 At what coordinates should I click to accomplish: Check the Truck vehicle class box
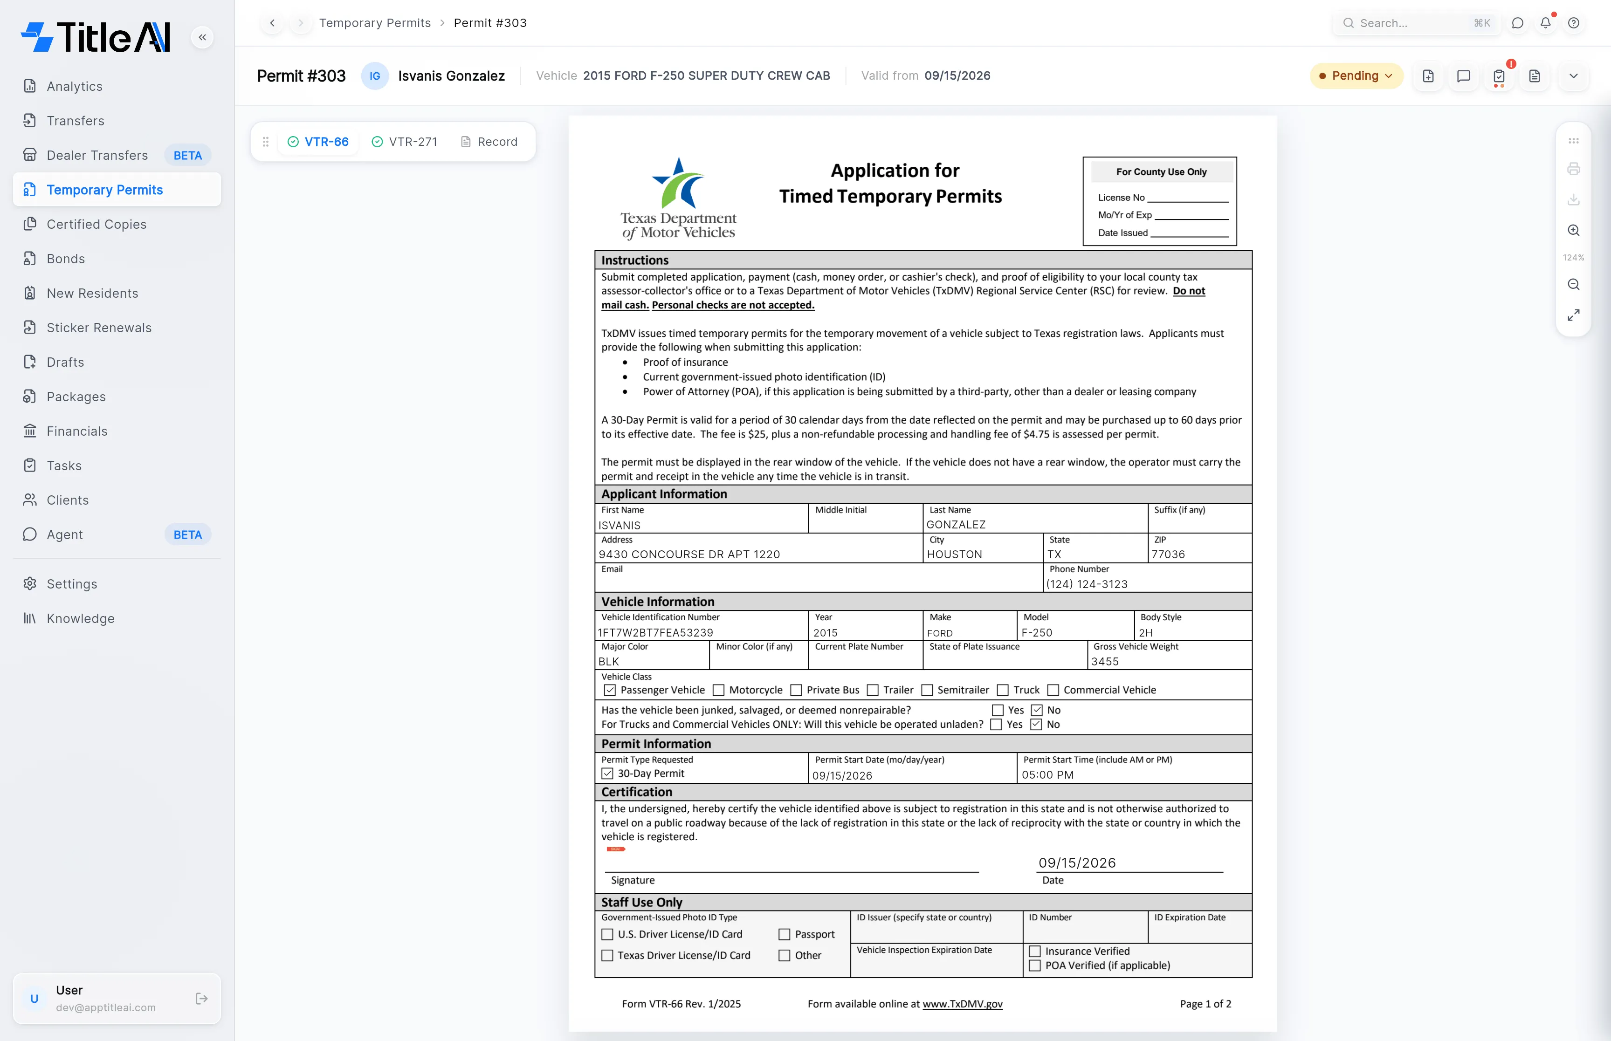click(x=1003, y=690)
